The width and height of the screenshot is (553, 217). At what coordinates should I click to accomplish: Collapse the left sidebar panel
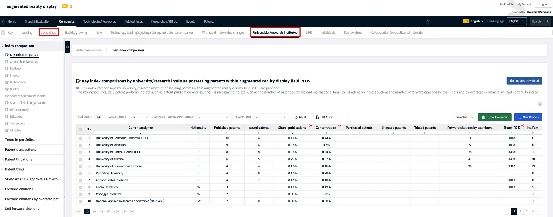pyautogui.click(x=68, y=47)
